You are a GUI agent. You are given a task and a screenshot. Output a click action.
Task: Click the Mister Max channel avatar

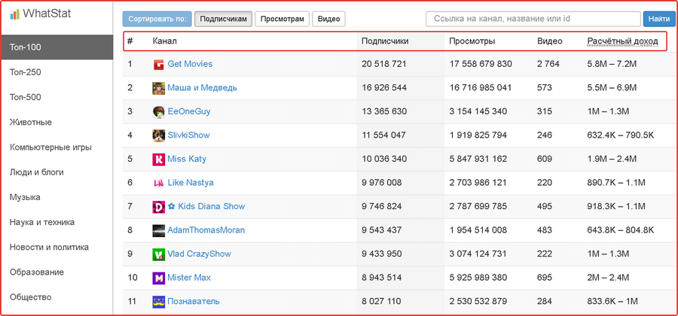(159, 278)
